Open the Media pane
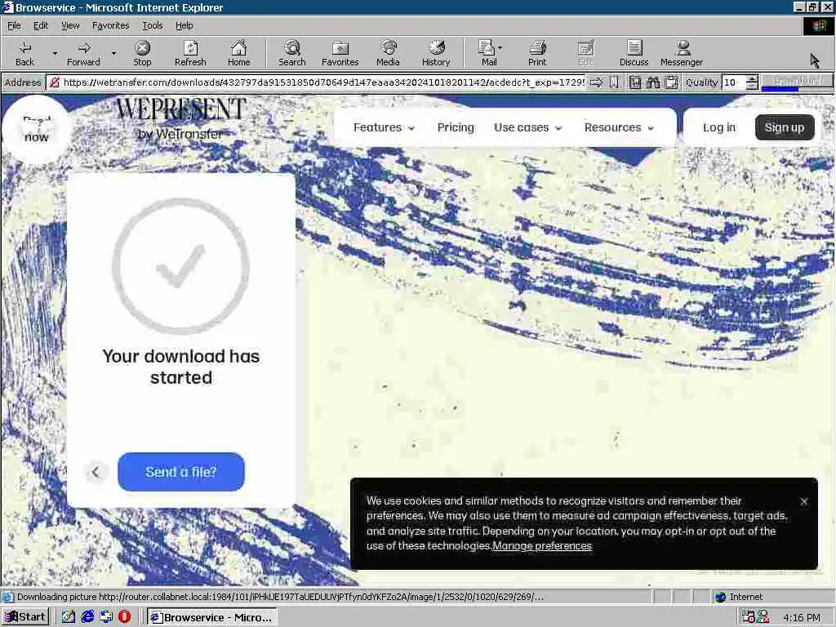Viewport: 836px width, 627px height. click(x=388, y=53)
